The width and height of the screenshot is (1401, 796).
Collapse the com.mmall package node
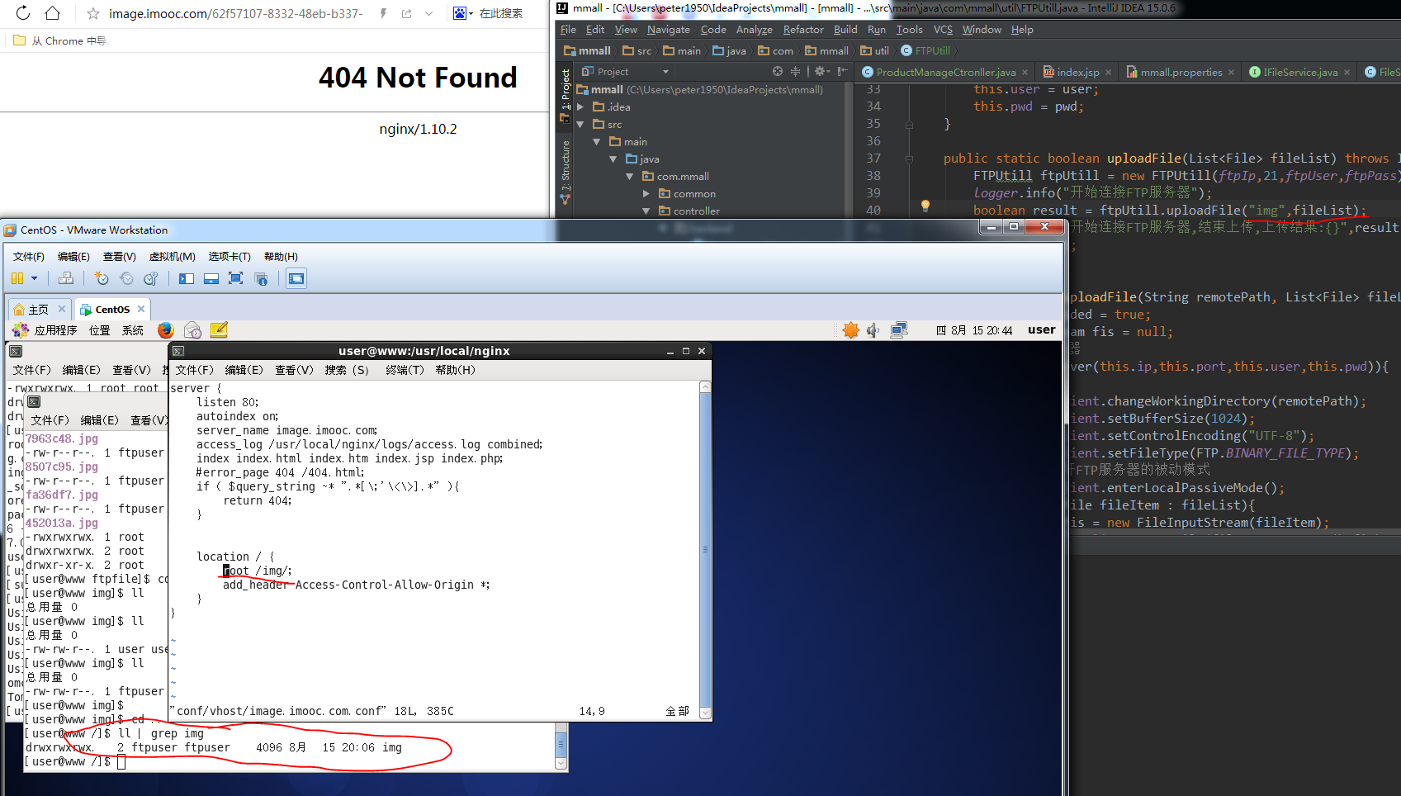point(630,177)
